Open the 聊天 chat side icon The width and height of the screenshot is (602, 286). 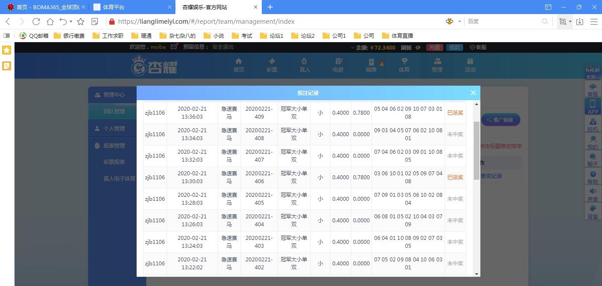pyautogui.click(x=593, y=160)
